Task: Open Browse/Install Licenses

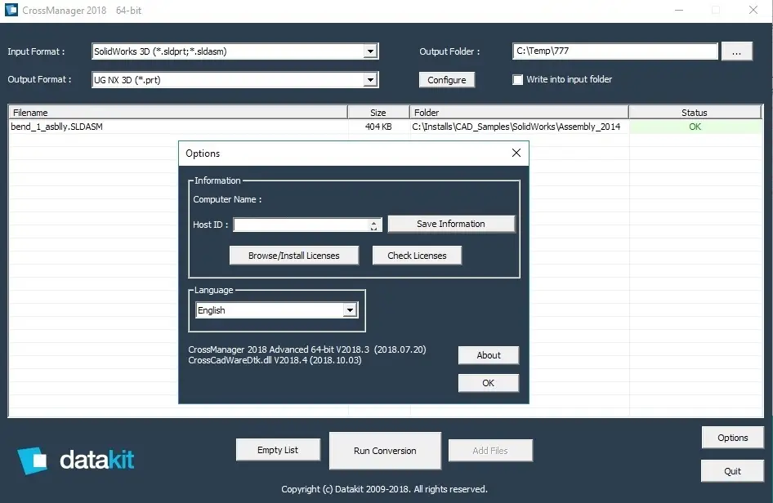Action: [294, 256]
